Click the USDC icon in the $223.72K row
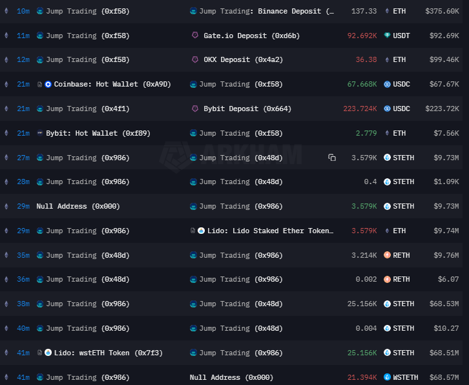Image resolution: width=469 pixels, height=385 pixels. pyautogui.click(x=387, y=109)
